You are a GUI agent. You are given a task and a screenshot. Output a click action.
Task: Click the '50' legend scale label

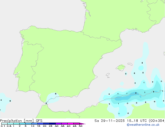[80, 126]
